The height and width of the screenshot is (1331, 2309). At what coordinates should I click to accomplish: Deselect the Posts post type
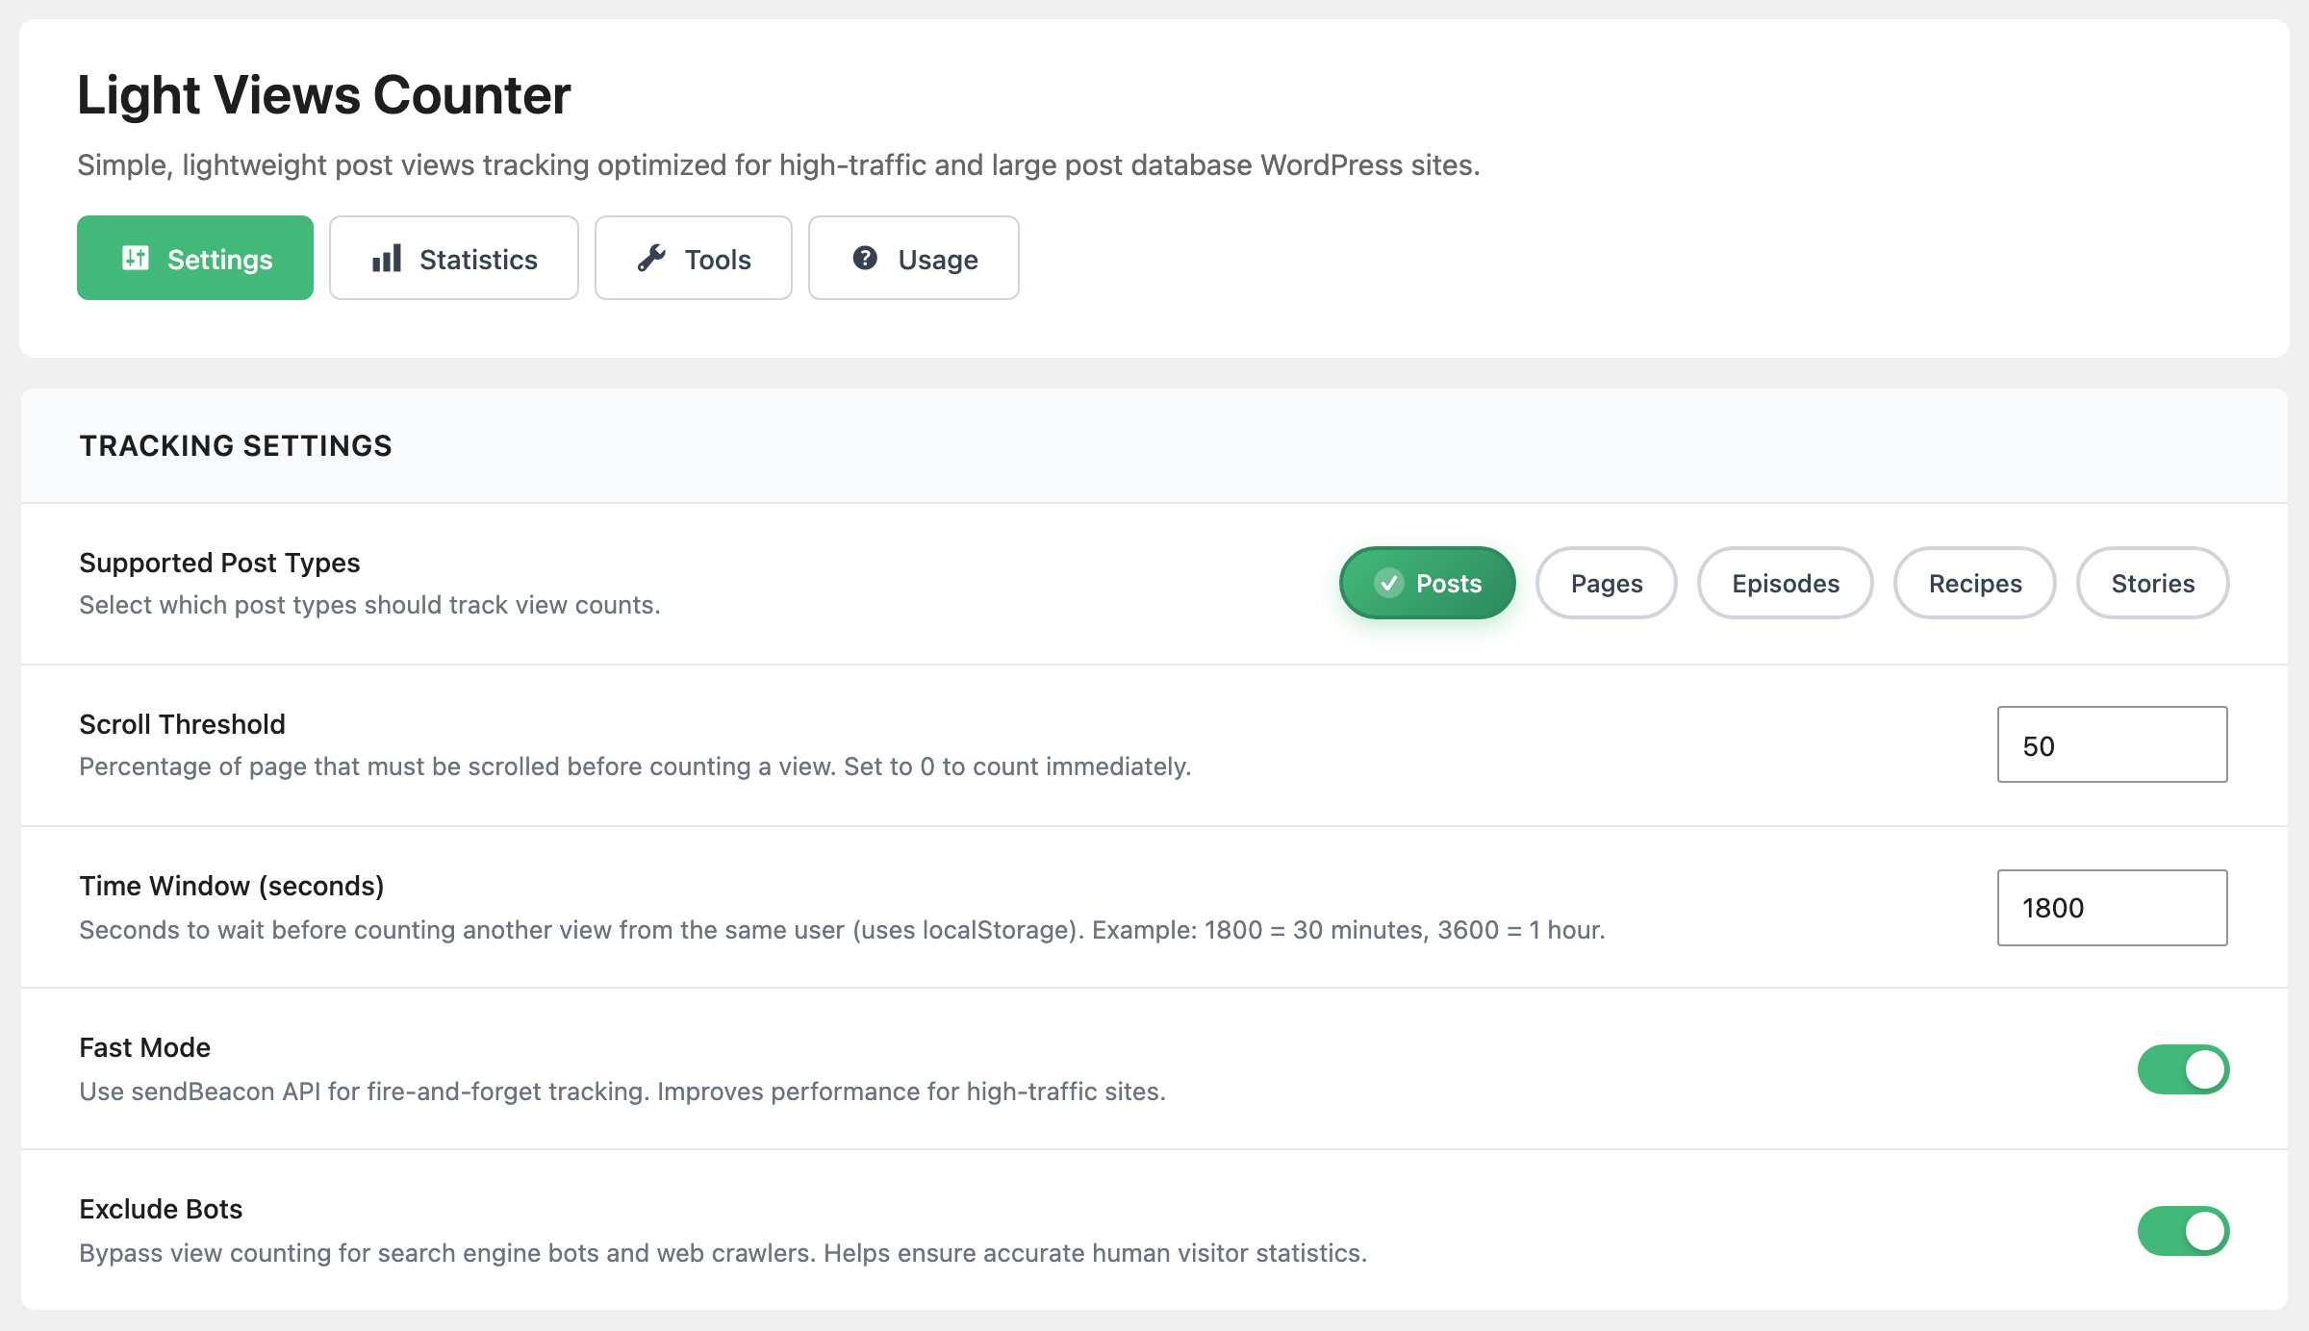[x=1428, y=583]
